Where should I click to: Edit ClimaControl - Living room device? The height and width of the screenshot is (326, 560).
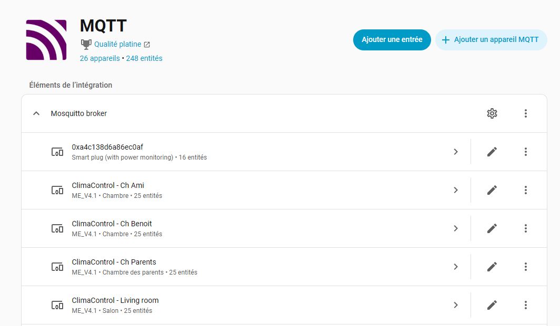(x=492, y=305)
